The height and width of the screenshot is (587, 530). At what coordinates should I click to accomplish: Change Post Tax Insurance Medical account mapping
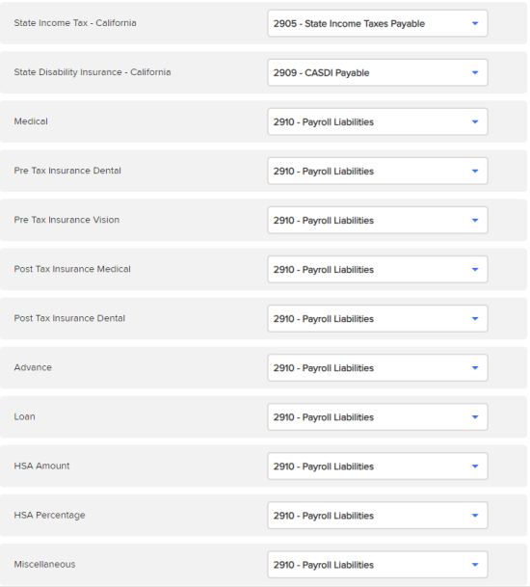click(x=378, y=269)
